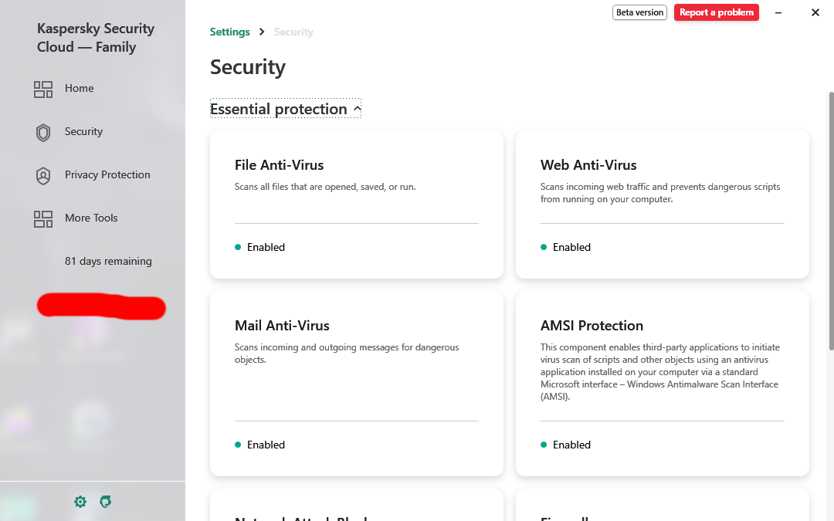This screenshot has width=834, height=521.
Task: Click the green status dot for AMSI Protection
Action: point(544,445)
